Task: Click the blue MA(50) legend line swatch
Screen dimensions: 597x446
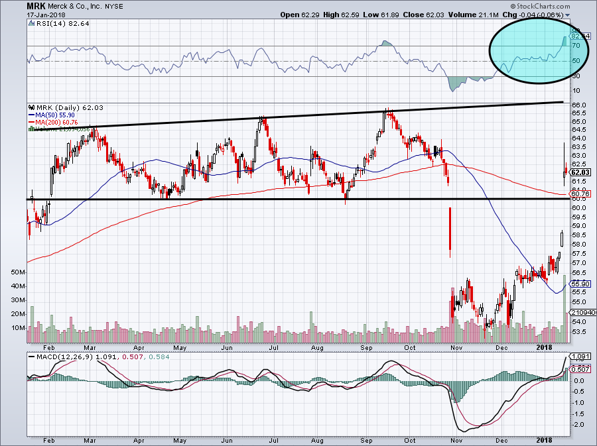Action: (31, 115)
